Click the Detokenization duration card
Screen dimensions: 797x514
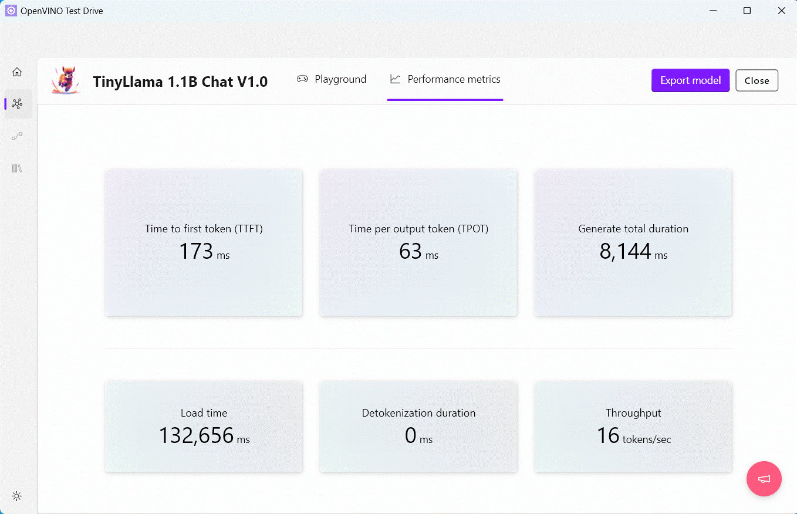click(418, 427)
